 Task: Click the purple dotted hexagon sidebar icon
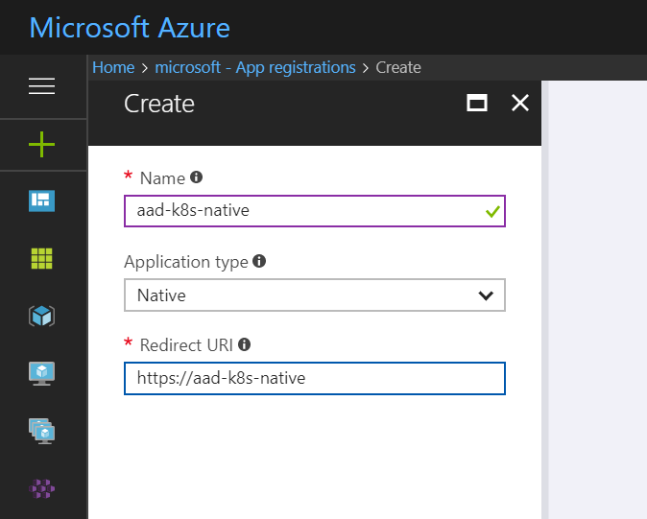pos(41,488)
